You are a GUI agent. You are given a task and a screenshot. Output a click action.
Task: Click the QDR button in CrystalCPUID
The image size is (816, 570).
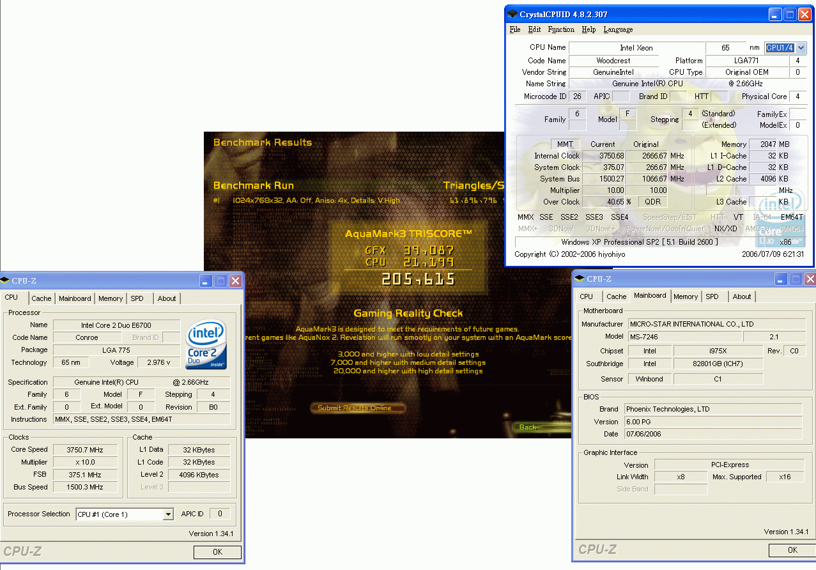click(x=653, y=202)
